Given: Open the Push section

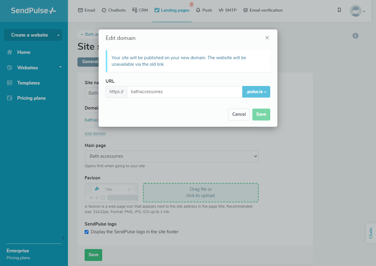Looking at the screenshot, I should [204, 10].
